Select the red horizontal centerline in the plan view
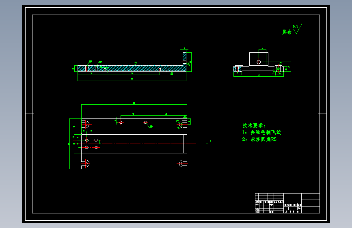352x228 pixels. [x=135, y=144]
